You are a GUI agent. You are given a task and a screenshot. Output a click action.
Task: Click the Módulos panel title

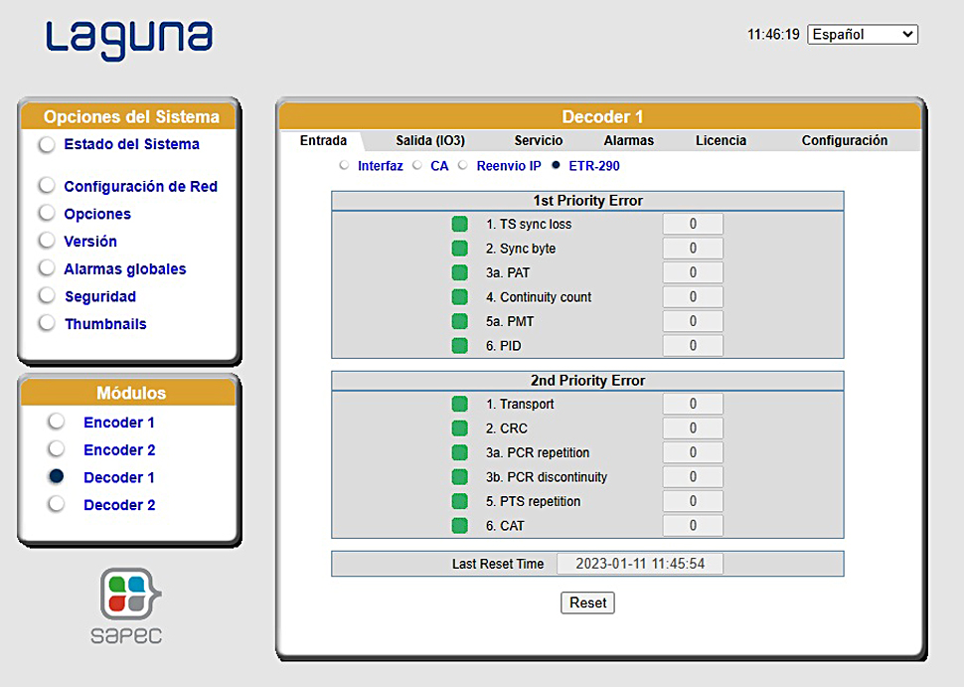tap(131, 393)
